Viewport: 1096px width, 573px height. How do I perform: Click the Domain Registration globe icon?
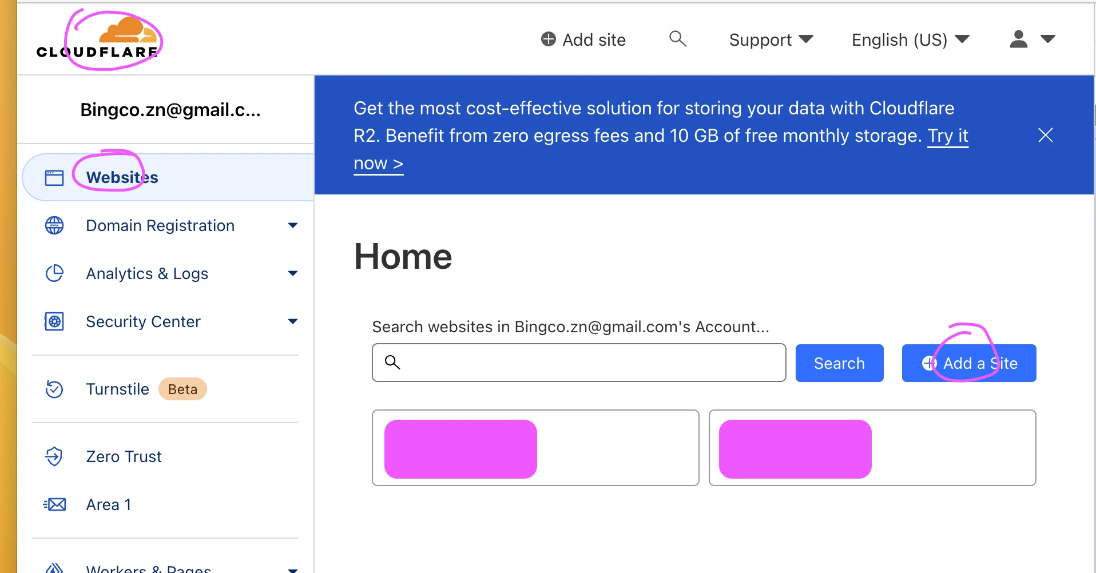pos(54,225)
